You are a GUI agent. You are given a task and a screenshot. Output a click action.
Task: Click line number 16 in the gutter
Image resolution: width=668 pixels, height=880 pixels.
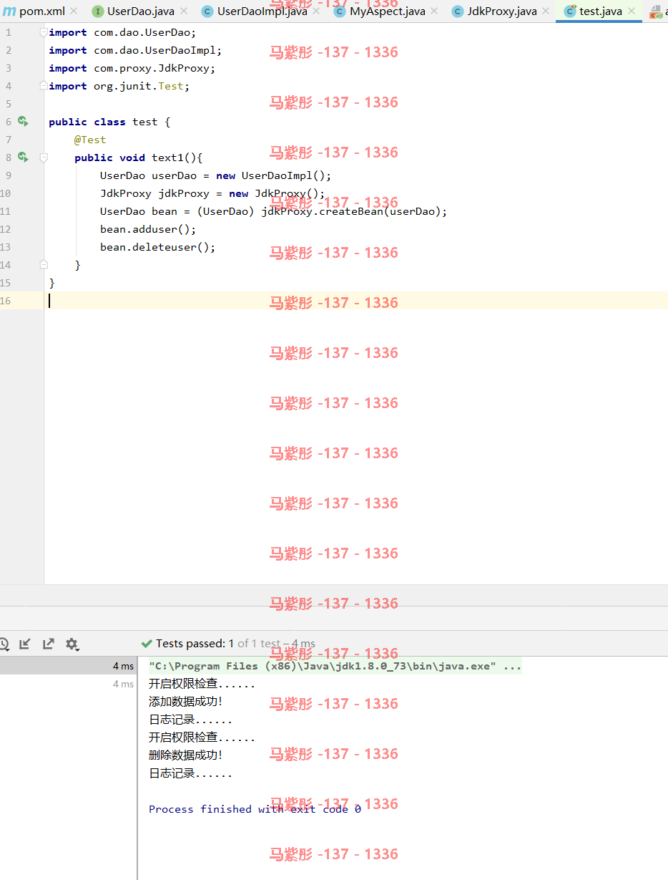(x=6, y=301)
